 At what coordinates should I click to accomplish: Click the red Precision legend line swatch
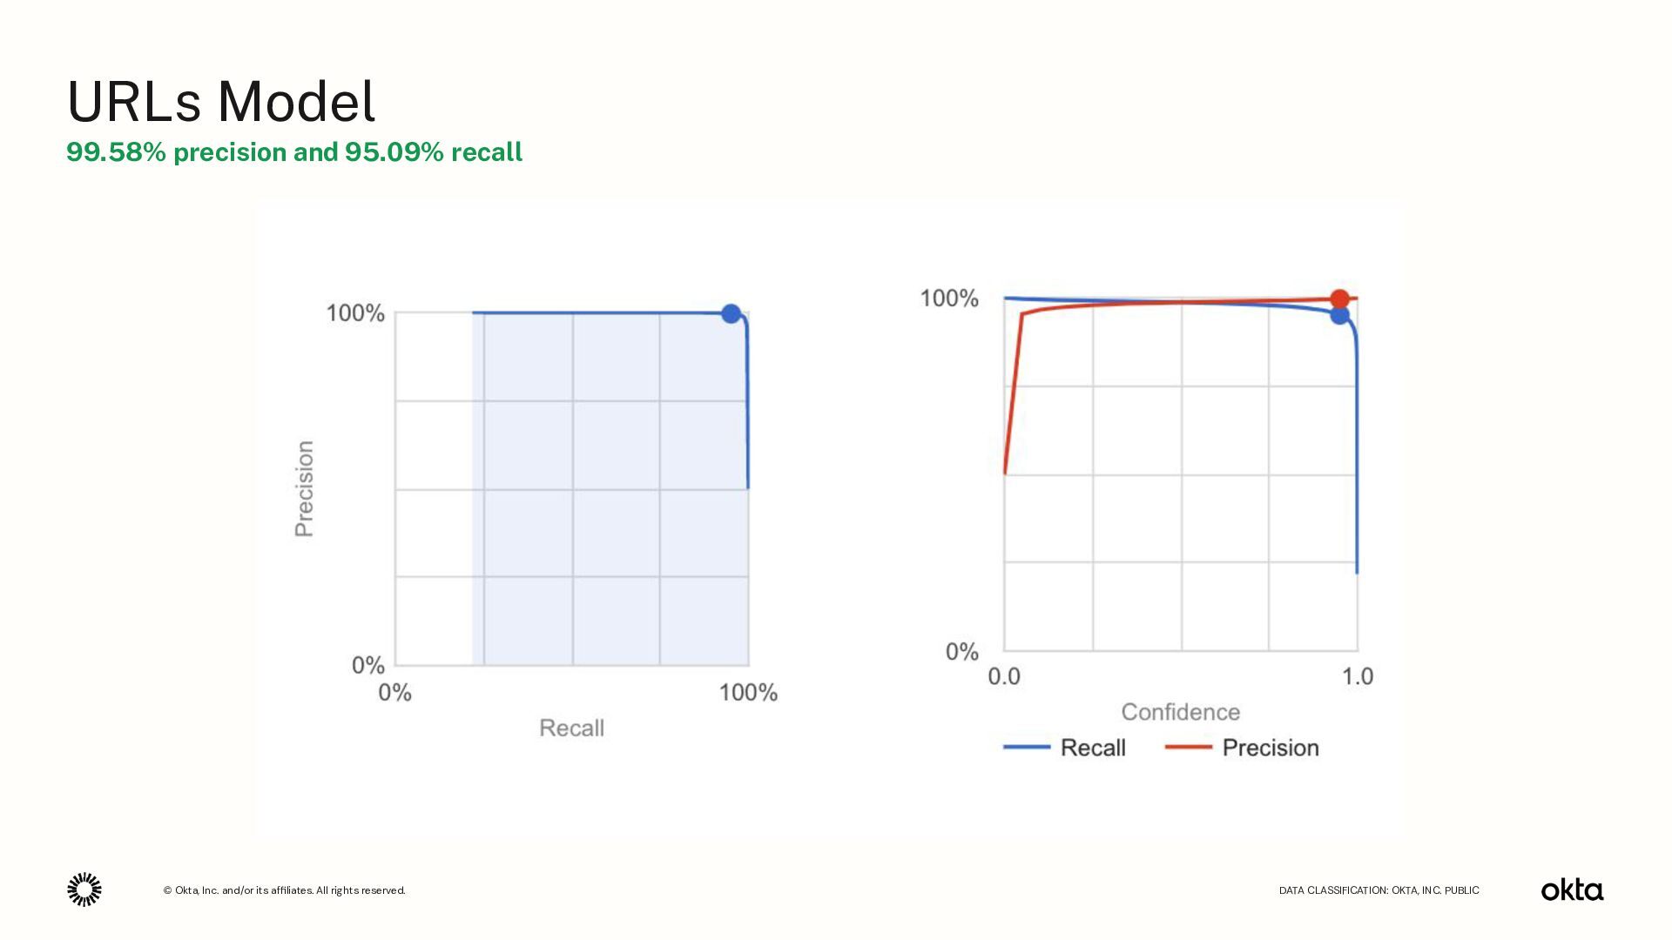click(x=1189, y=748)
